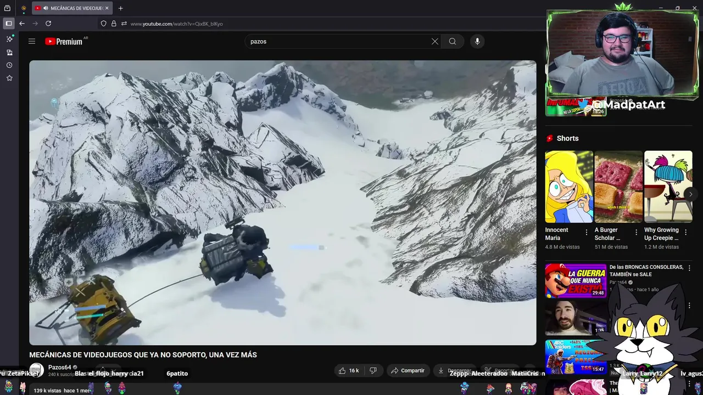Open AI sparkle icon in browser sidebar
This screenshot has width=703, height=395.
[x=9, y=39]
